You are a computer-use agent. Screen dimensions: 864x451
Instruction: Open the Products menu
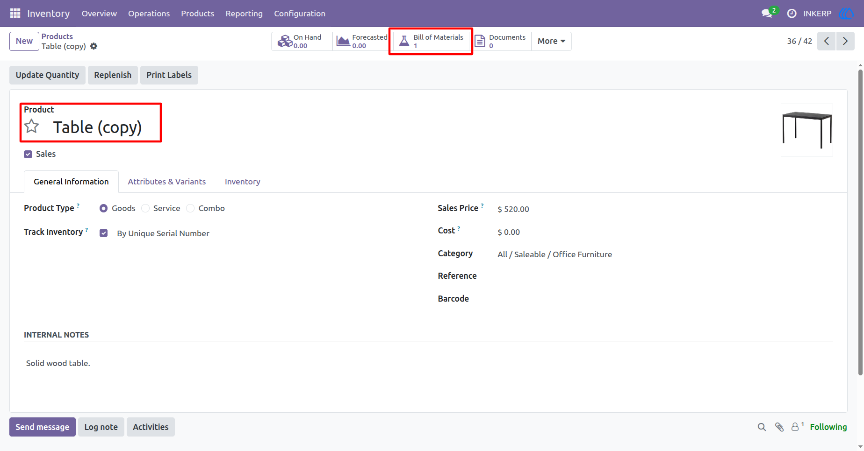click(x=198, y=14)
